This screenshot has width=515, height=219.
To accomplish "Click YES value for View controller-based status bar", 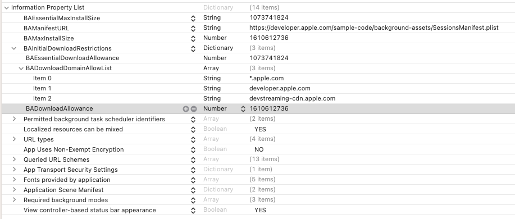I will pyautogui.click(x=260, y=210).
